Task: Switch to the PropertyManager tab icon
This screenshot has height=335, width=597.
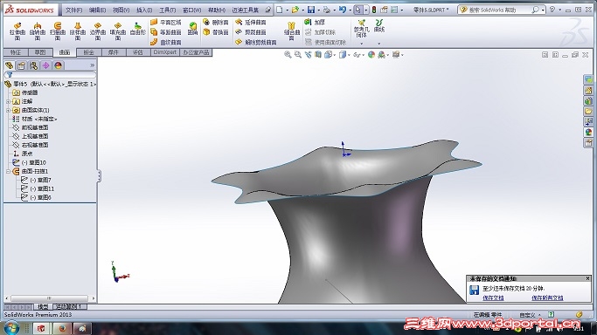Action: pyautogui.click(x=21, y=65)
